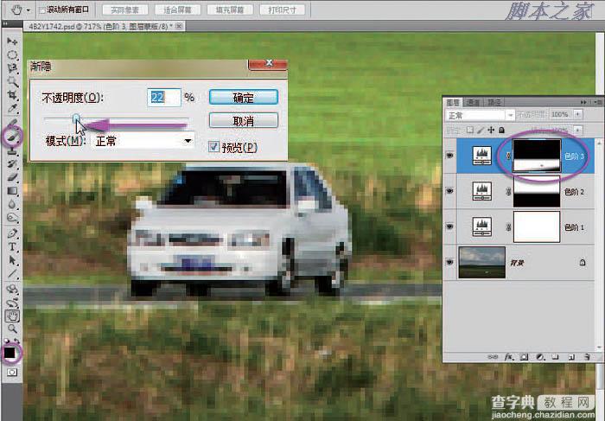The image size is (605, 421).
Task: Toggle lock transparent pixels icon
Action: coord(469,130)
